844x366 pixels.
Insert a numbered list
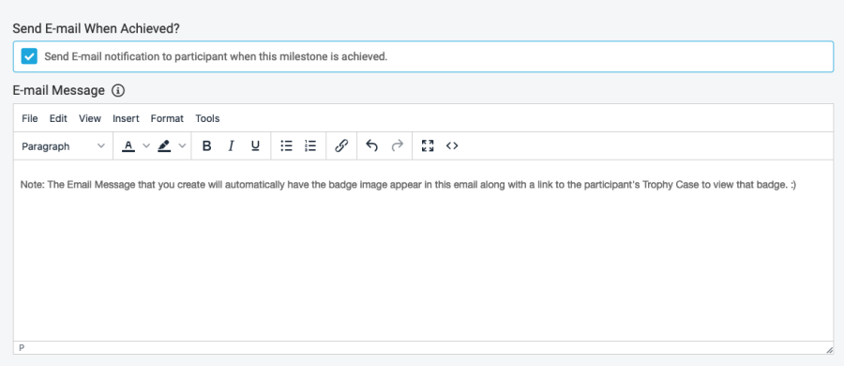[x=310, y=146]
